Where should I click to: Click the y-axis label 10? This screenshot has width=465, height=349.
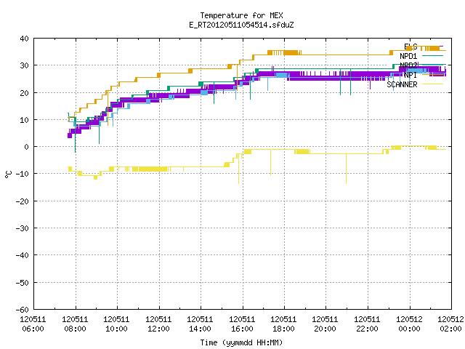click(x=24, y=120)
